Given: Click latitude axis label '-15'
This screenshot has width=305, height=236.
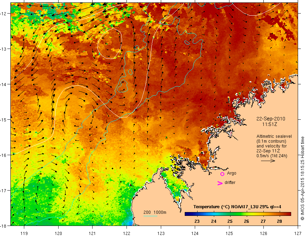Looking at the screenshot, I should (3, 120).
